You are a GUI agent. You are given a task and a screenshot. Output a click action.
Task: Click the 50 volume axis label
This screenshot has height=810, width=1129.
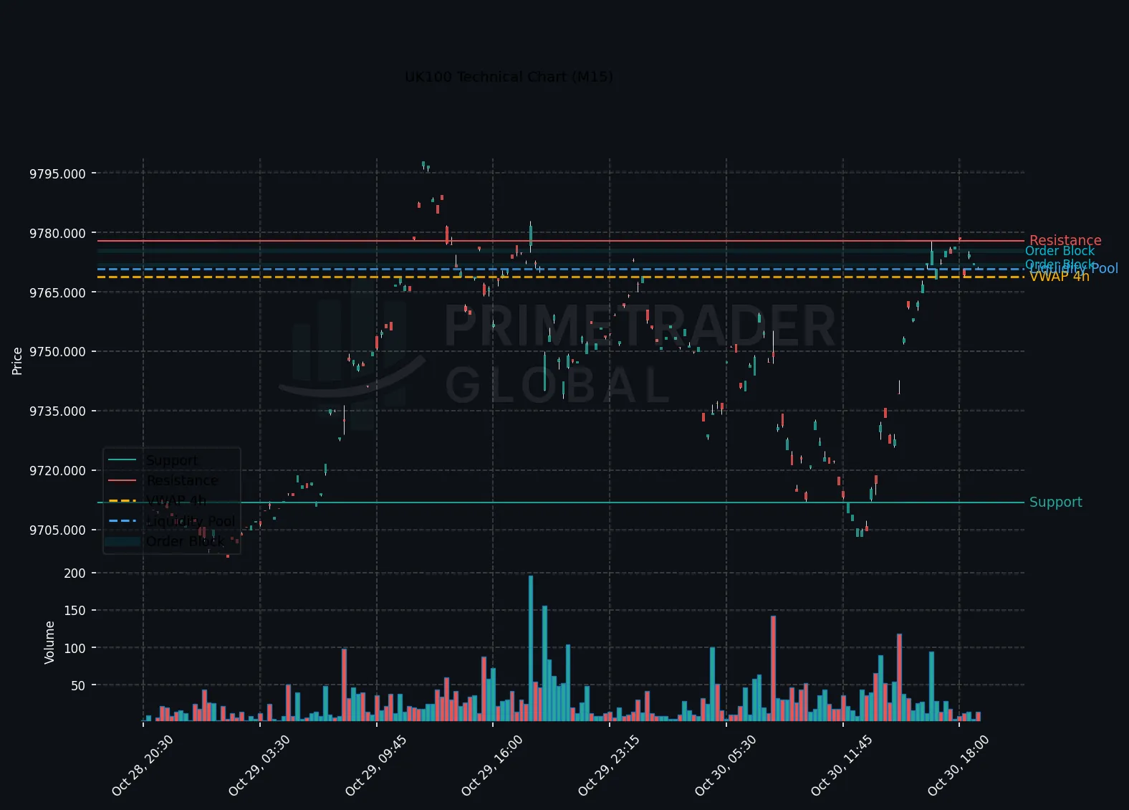click(x=78, y=686)
